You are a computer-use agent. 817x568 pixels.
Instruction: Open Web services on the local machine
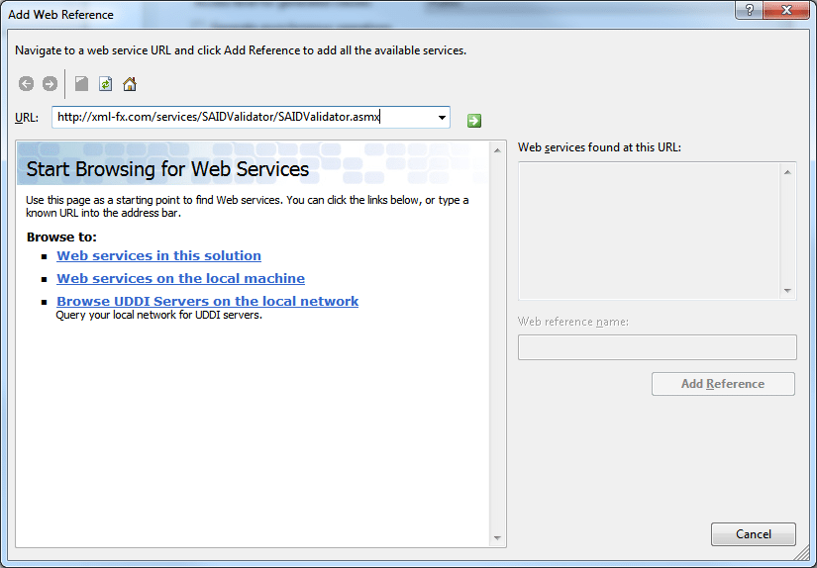pos(181,278)
